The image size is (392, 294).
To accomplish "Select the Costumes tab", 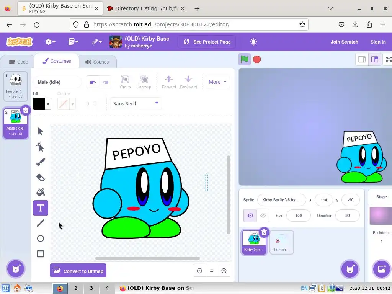I will click(x=57, y=61).
